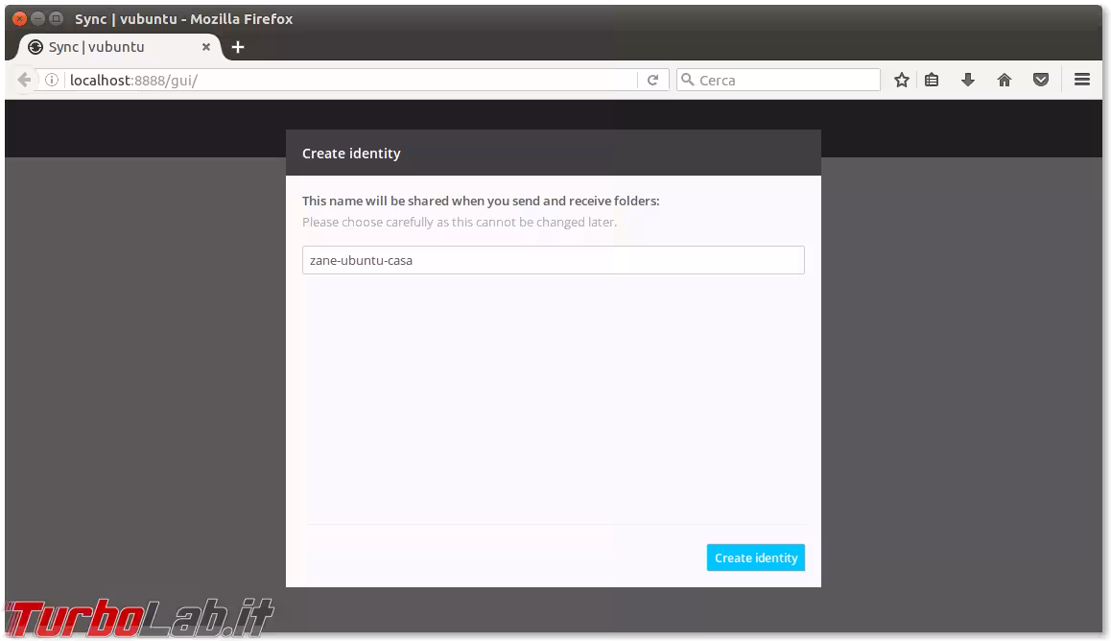This screenshot has height=641, width=1111.
Task: Focus the identity name input field
Action: pyautogui.click(x=553, y=260)
